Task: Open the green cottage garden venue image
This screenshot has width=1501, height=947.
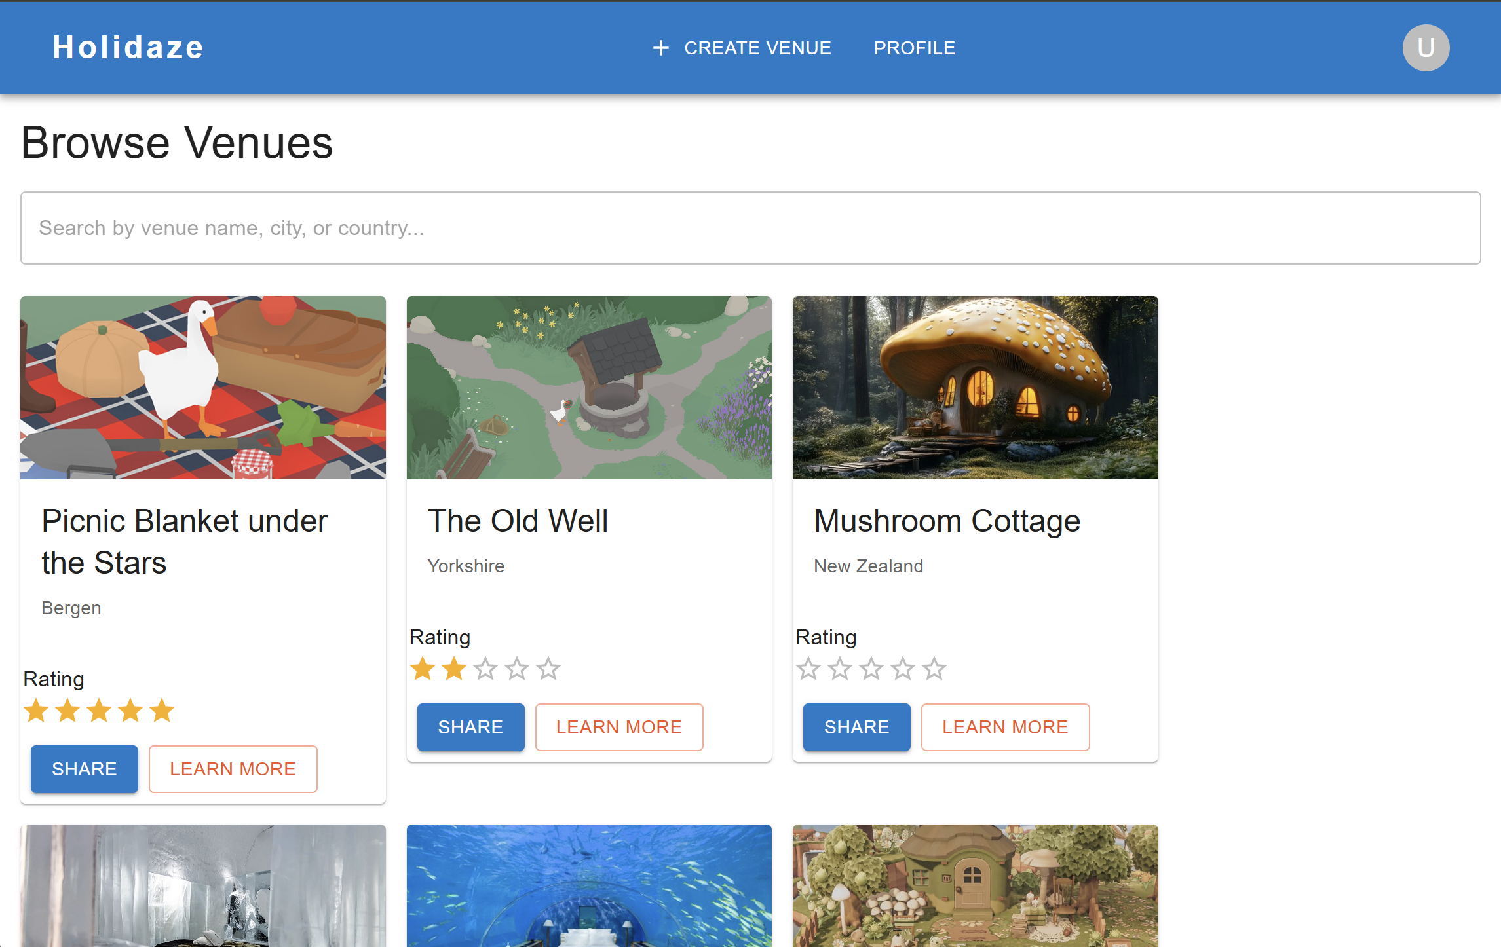Action: pyautogui.click(x=976, y=885)
